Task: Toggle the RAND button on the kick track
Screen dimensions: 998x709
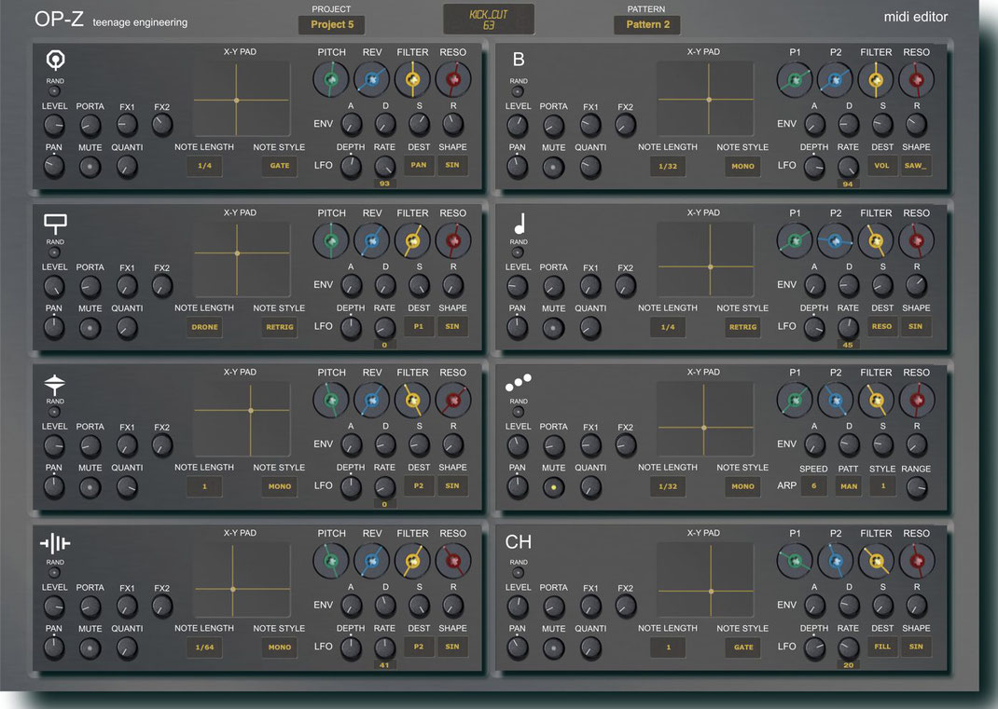Action: [x=54, y=90]
